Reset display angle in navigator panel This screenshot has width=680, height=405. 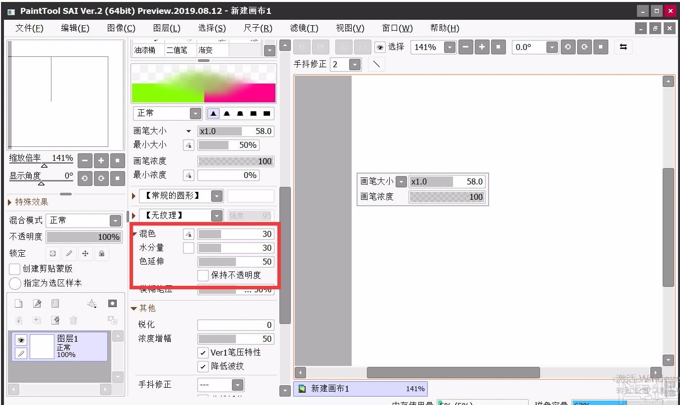[x=117, y=178]
